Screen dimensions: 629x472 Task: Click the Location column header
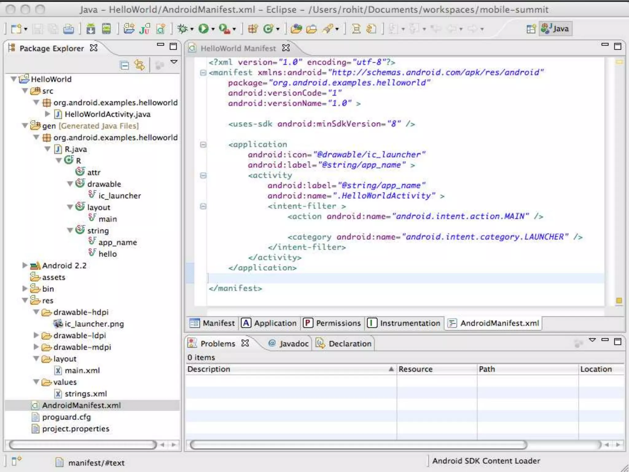pyautogui.click(x=602, y=369)
